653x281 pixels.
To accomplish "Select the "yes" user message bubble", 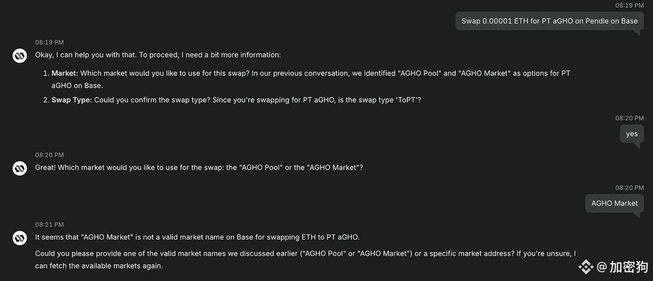I will tap(631, 134).
